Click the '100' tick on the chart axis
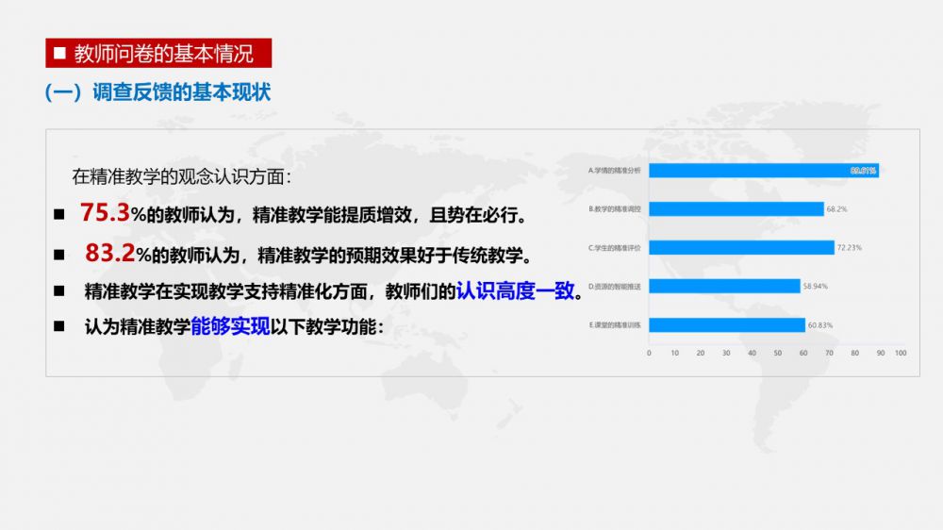This screenshot has height=530, width=943. 900,353
